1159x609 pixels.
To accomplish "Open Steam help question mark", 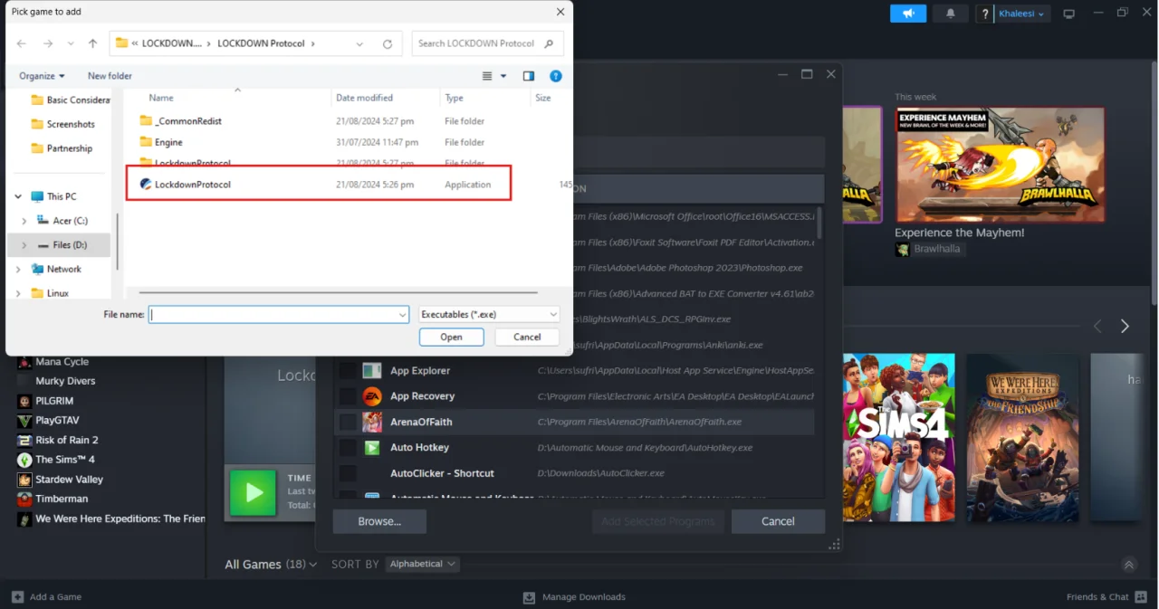I will point(985,14).
